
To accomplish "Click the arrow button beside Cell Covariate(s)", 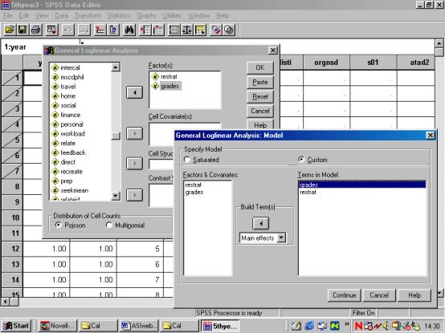I will (x=134, y=133).
